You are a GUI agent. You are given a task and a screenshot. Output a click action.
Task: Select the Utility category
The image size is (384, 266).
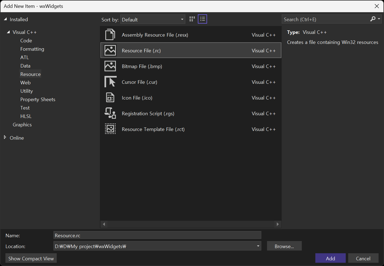[26, 91]
